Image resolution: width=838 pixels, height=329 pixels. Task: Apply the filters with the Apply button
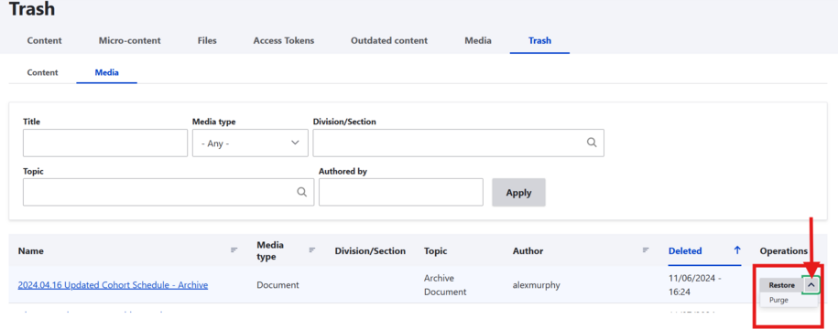[x=518, y=193]
